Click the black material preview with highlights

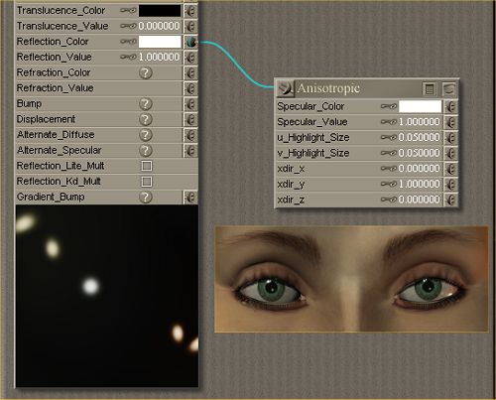tap(107, 296)
